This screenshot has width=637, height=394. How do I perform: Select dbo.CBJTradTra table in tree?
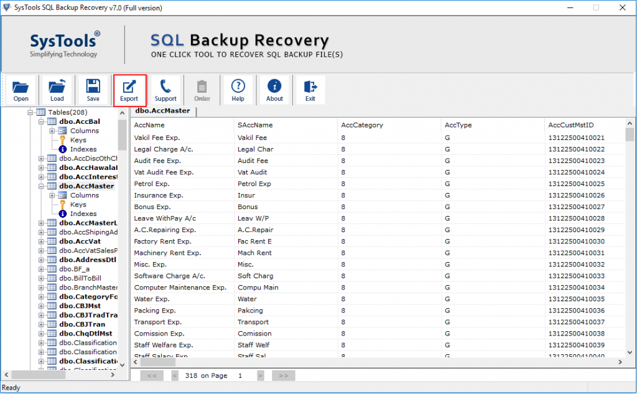(x=88, y=315)
